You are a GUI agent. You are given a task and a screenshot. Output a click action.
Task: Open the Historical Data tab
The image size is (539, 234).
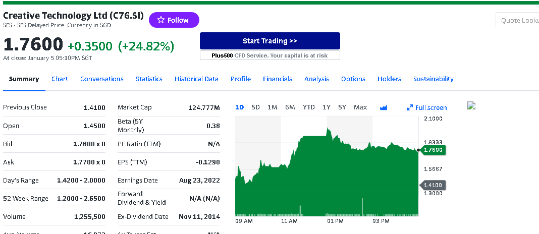196,79
